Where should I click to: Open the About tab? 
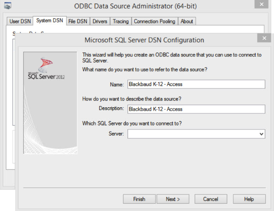coord(187,21)
